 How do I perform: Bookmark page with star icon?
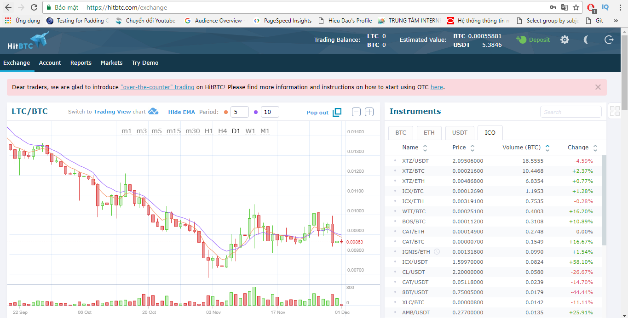(576, 7)
